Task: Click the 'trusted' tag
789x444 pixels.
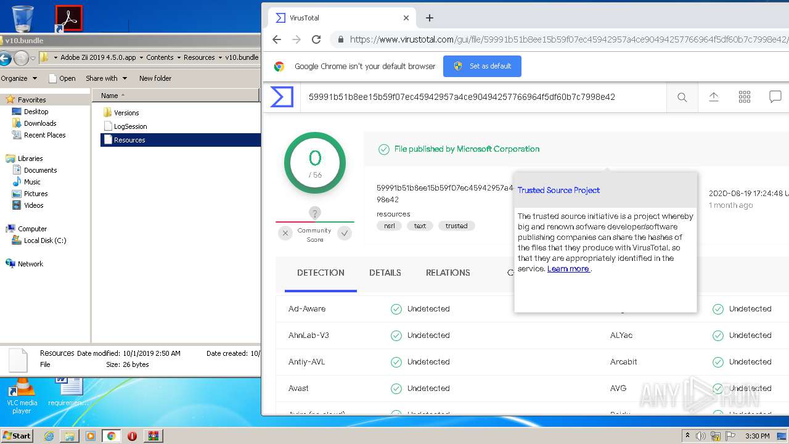Action: coord(457,226)
